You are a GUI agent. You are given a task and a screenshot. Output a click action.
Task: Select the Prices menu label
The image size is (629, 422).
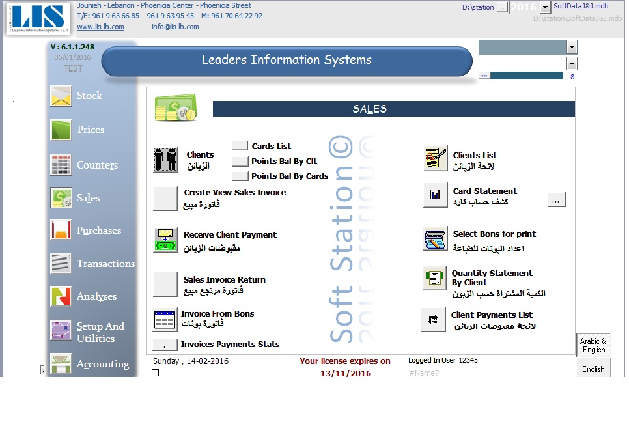(x=91, y=130)
